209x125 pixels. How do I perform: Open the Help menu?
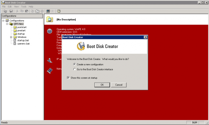(x=31, y=7)
